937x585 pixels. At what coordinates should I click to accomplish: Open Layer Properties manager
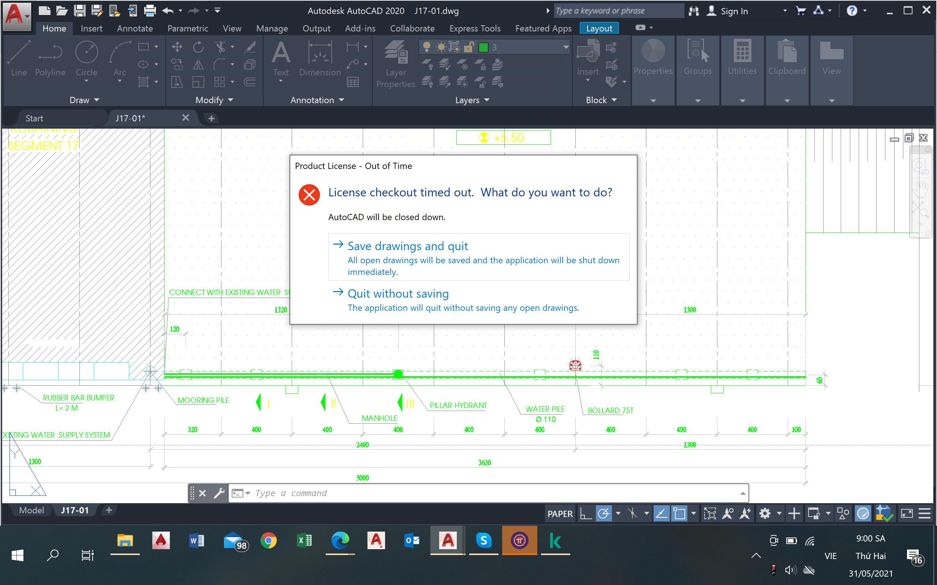(x=396, y=64)
